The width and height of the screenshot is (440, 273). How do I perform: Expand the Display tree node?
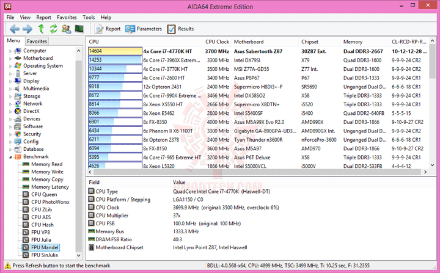coord(10,81)
